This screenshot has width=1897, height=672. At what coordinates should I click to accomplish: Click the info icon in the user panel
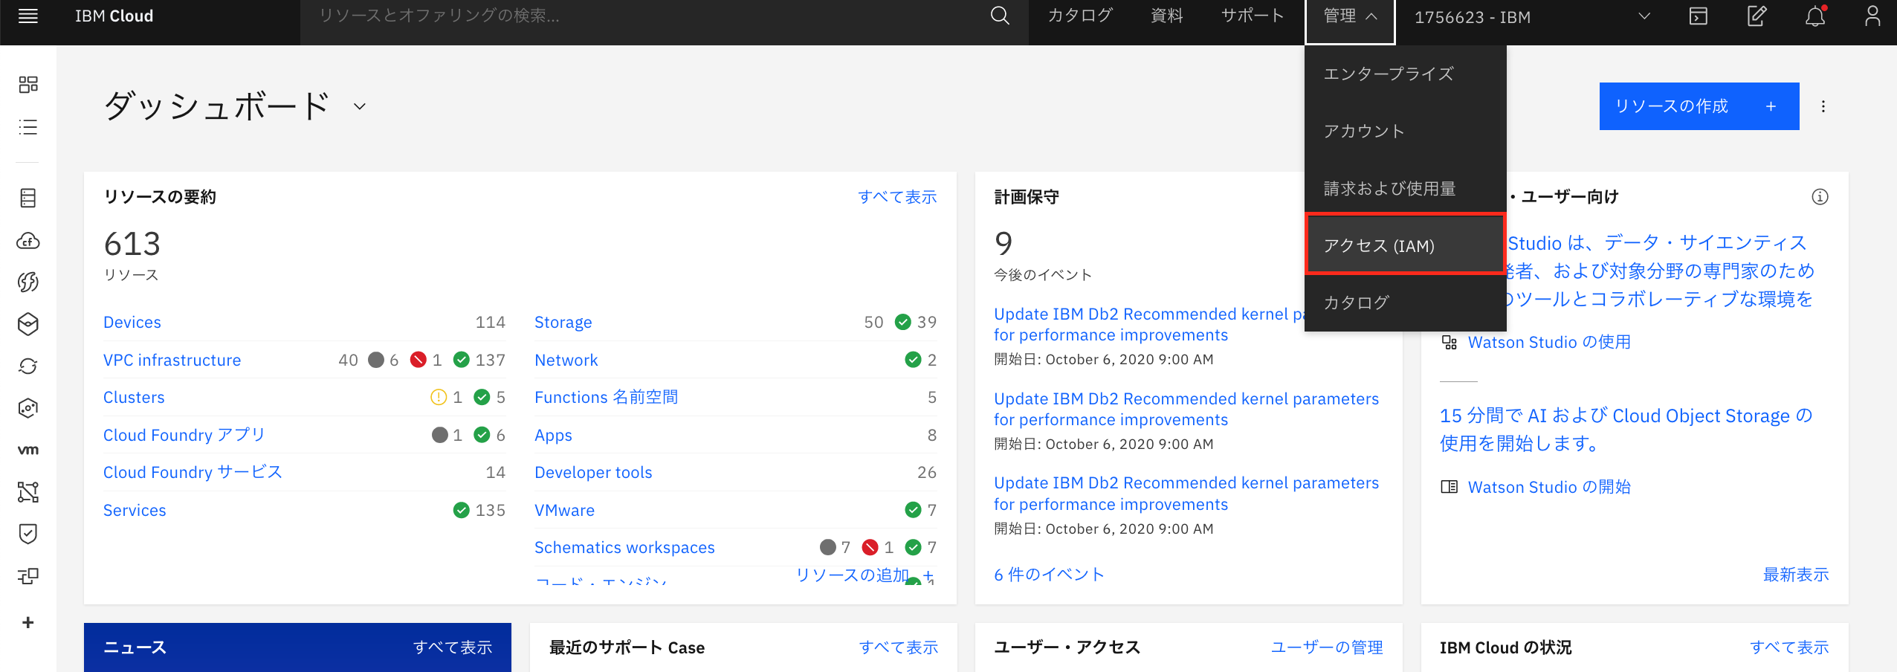coord(1820,197)
